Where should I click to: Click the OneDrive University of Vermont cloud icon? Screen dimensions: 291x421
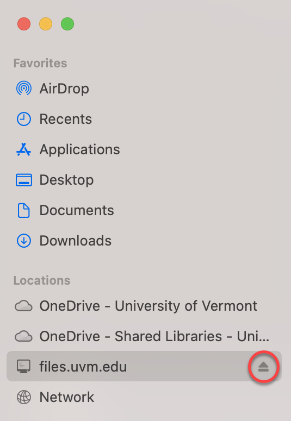pyautogui.click(x=24, y=306)
